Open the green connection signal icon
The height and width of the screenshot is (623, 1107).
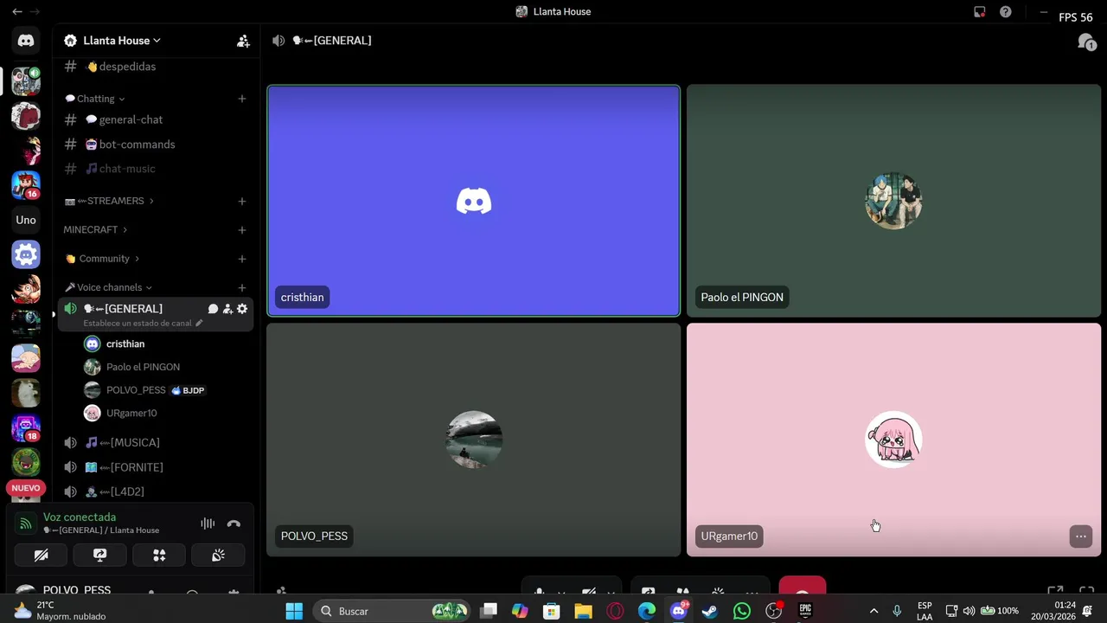[26, 523]
